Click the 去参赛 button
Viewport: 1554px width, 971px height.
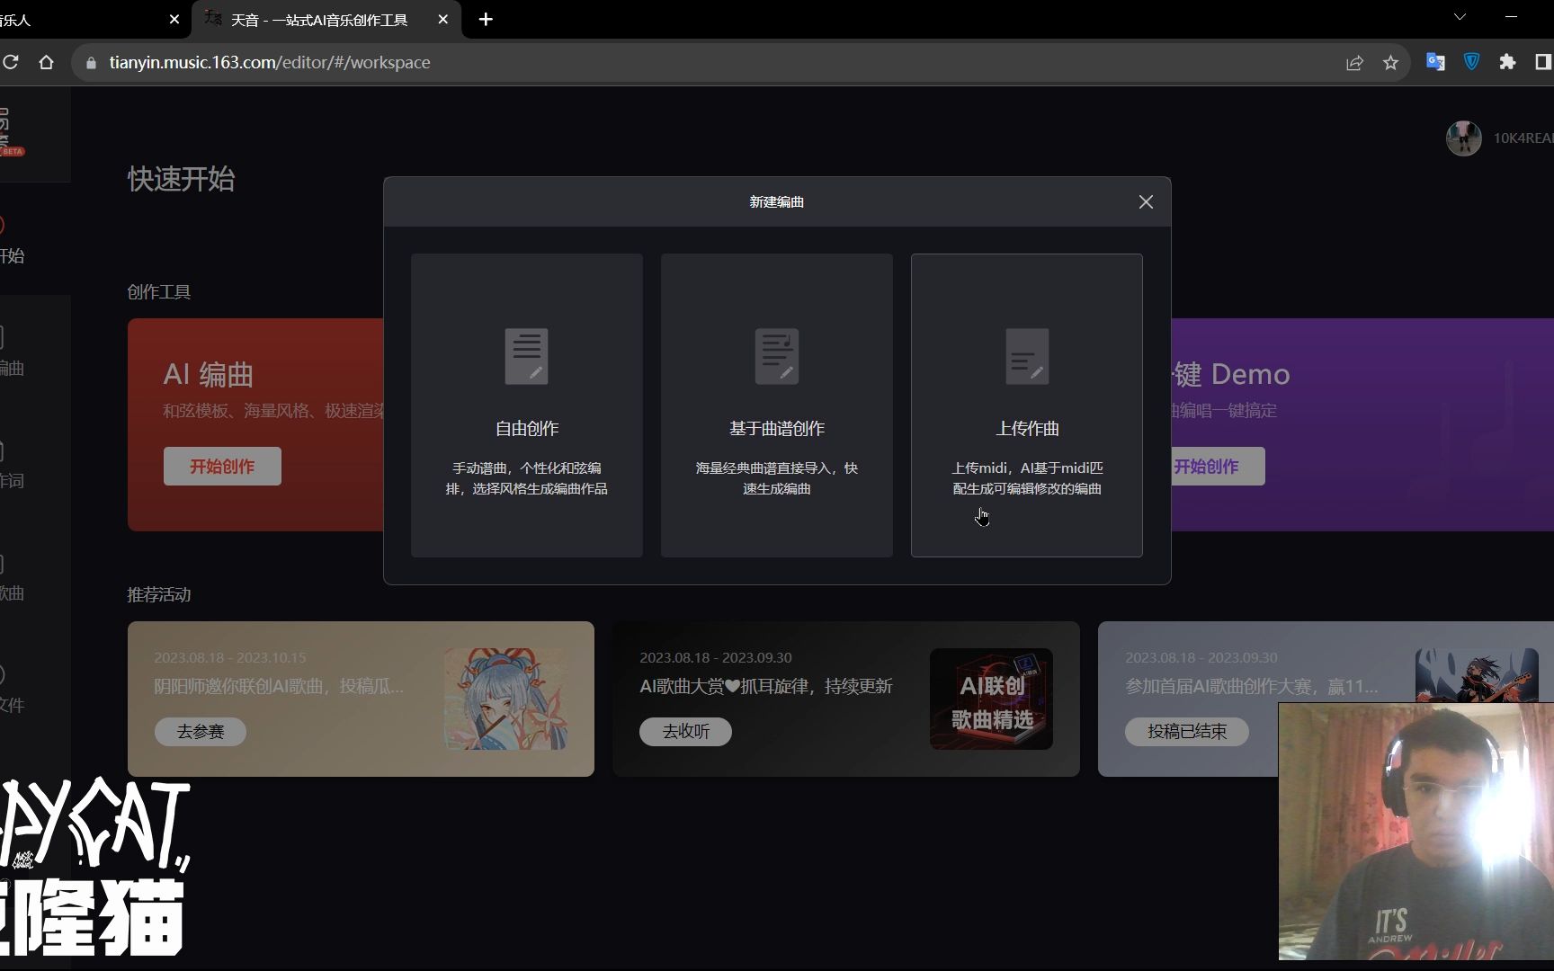click(x=201, y=732)
